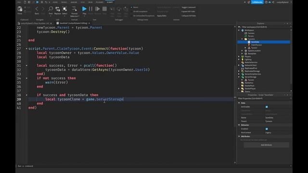The width and height of the screenshot is (308, 173).
Task: Fold the if block at line 38
Action: click(x=26, y=95)
